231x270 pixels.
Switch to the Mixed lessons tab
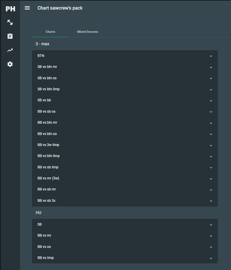[87, 32]
